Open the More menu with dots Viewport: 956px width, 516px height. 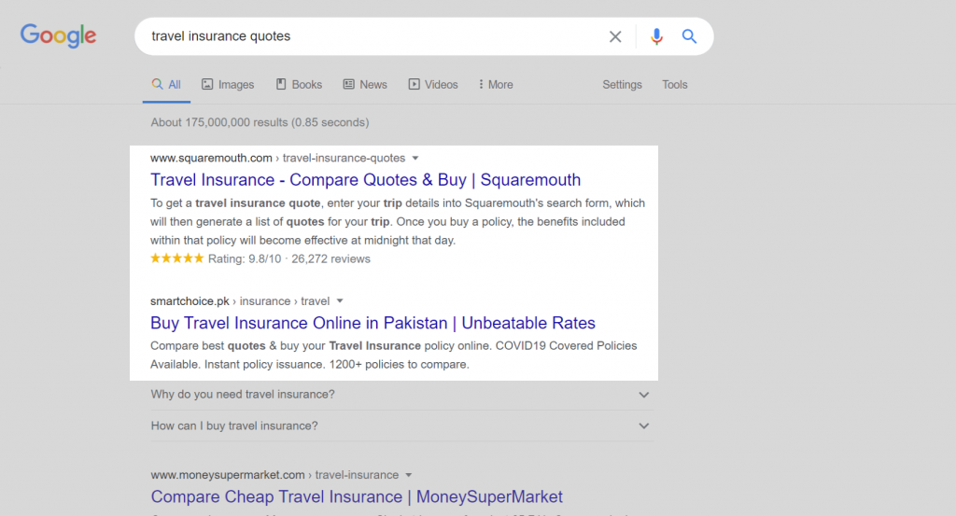coord(496,85)
